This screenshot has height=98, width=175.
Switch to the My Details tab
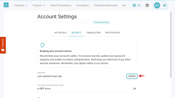(x=61, y=33)
